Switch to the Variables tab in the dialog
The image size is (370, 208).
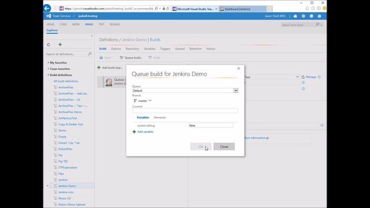(x=143, y=117)
